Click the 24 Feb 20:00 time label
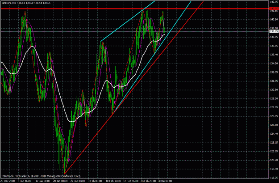The image size is (279, 183). pos(149,181)
